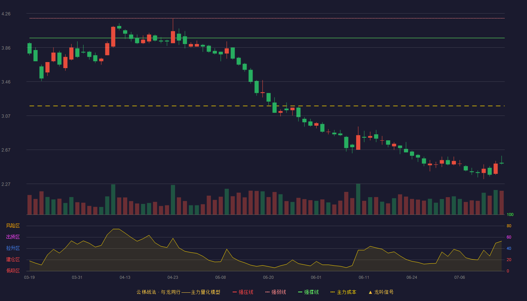The width and height of the screenshot is (527, 301).
Task: Click the 低吸区 zone label
Action: coord(13,271)
